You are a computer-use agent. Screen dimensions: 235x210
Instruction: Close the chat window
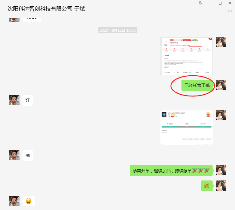230,3
